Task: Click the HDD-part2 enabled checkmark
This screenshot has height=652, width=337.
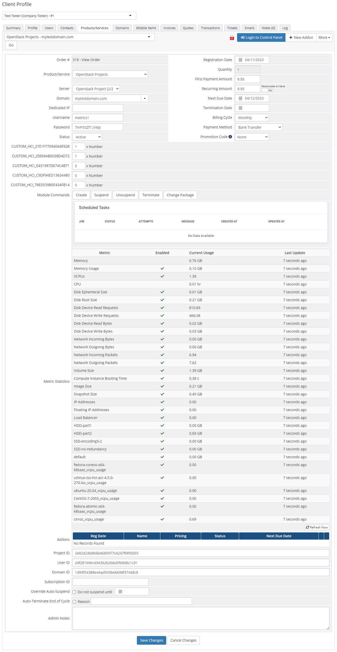Action: point(162,433)
